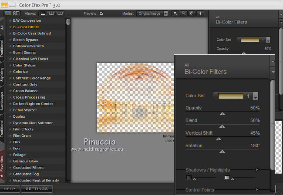Toggle favorite star for Cross Balance

coord(10,91)
